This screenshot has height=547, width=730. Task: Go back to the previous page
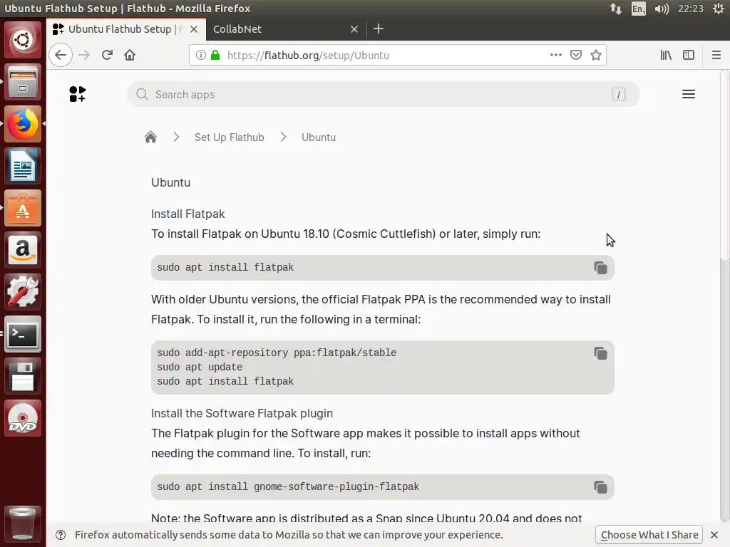[x=61, y=55]
